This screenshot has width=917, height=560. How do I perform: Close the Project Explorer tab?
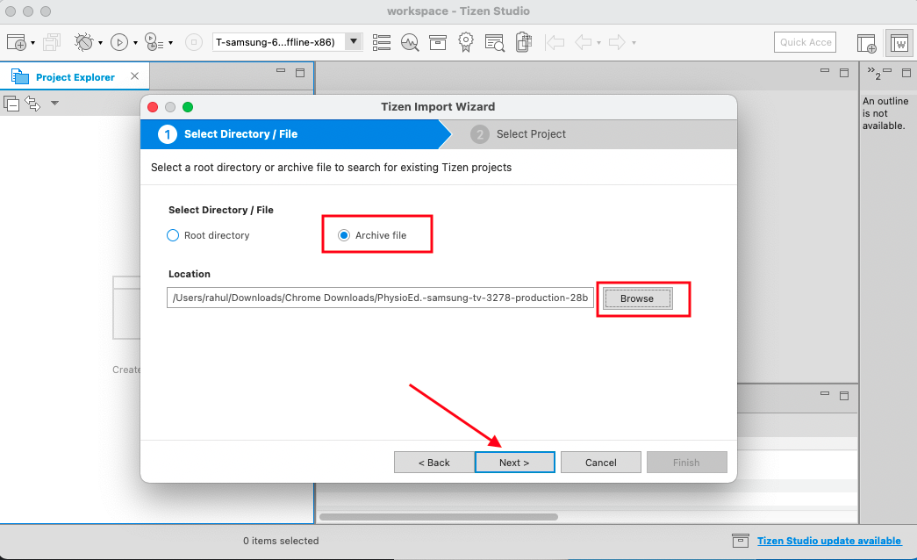134,76
